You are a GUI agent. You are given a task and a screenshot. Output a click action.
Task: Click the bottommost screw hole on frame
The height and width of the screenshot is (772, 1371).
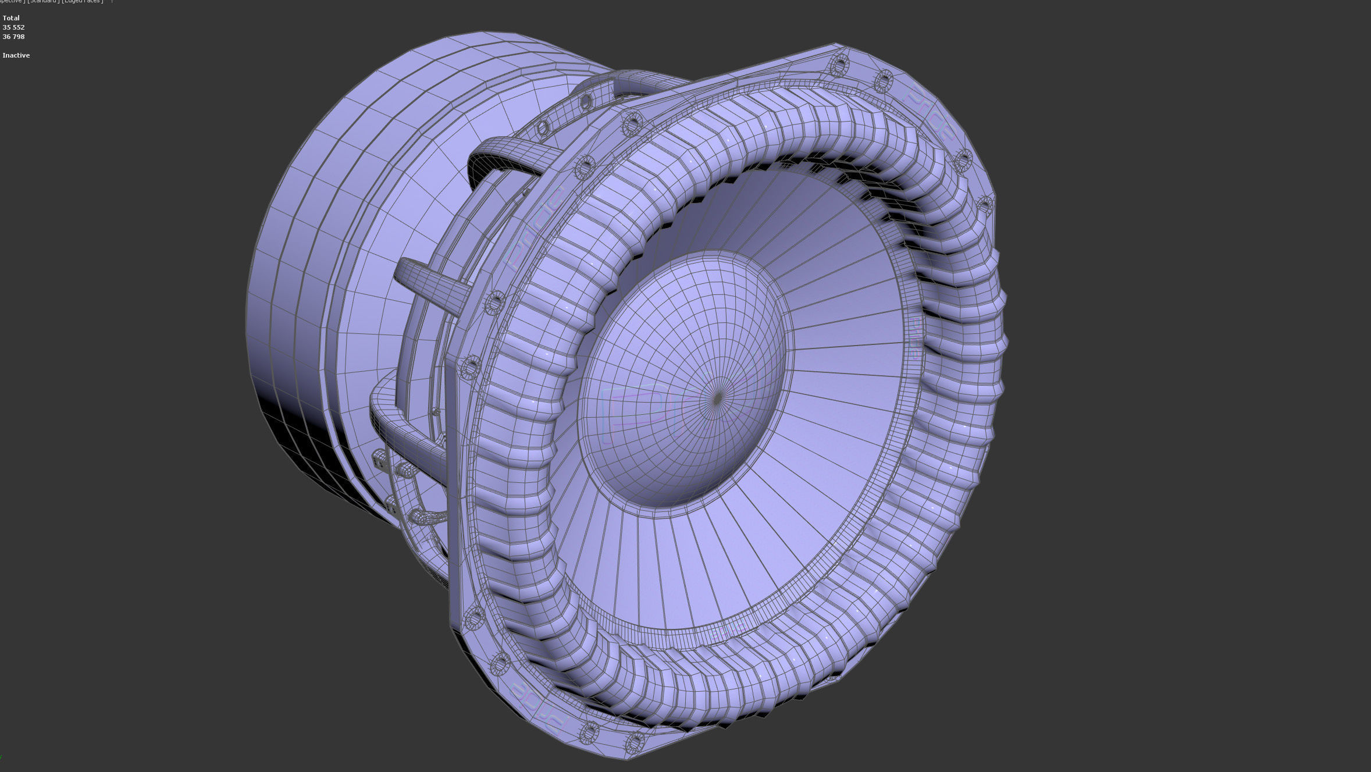pyautogui.click(x=634, y=742)
